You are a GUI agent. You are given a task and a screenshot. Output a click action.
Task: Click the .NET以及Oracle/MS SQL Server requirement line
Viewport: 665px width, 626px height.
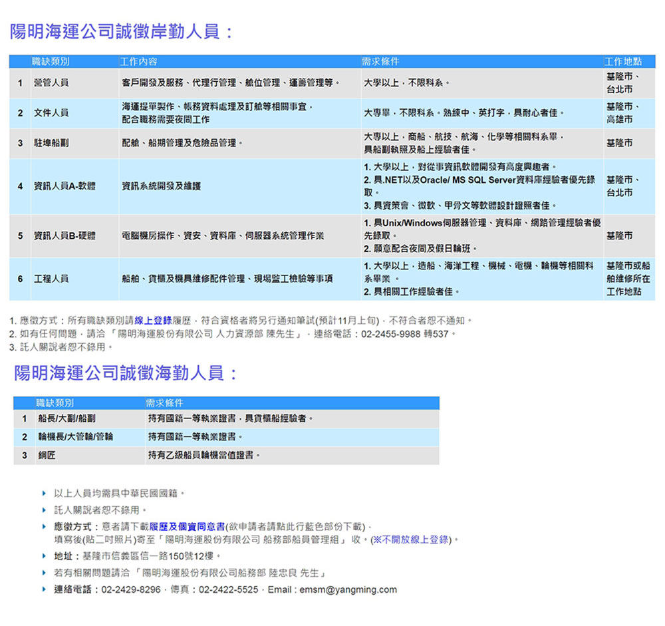point(479,186)
